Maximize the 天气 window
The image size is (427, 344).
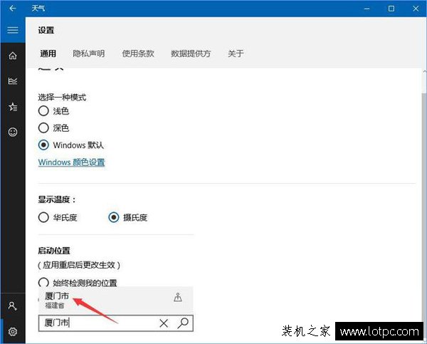391,9
